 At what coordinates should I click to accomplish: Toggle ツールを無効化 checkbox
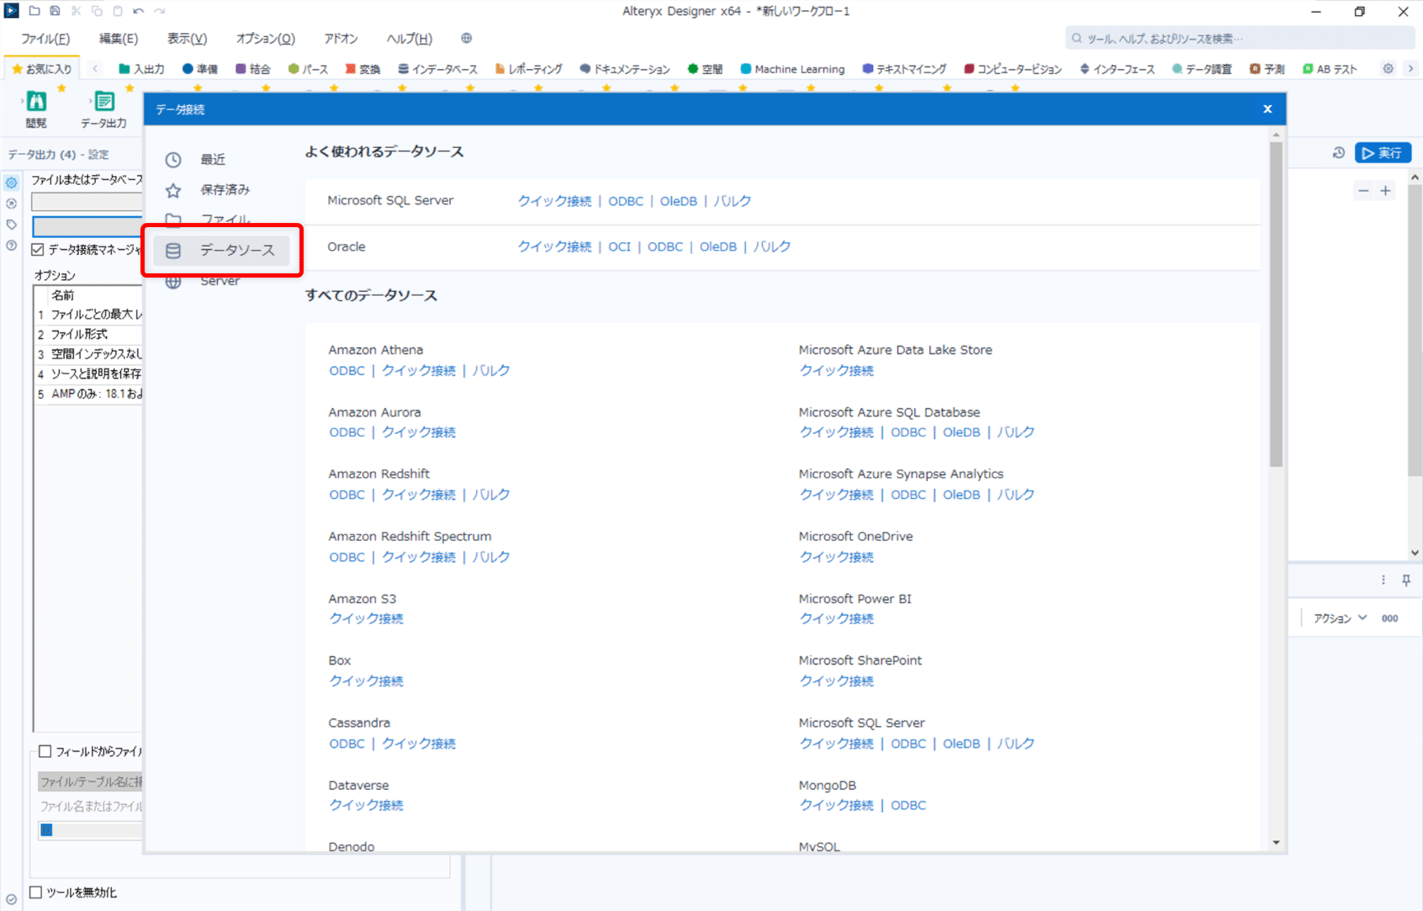[x=36, y=892]
